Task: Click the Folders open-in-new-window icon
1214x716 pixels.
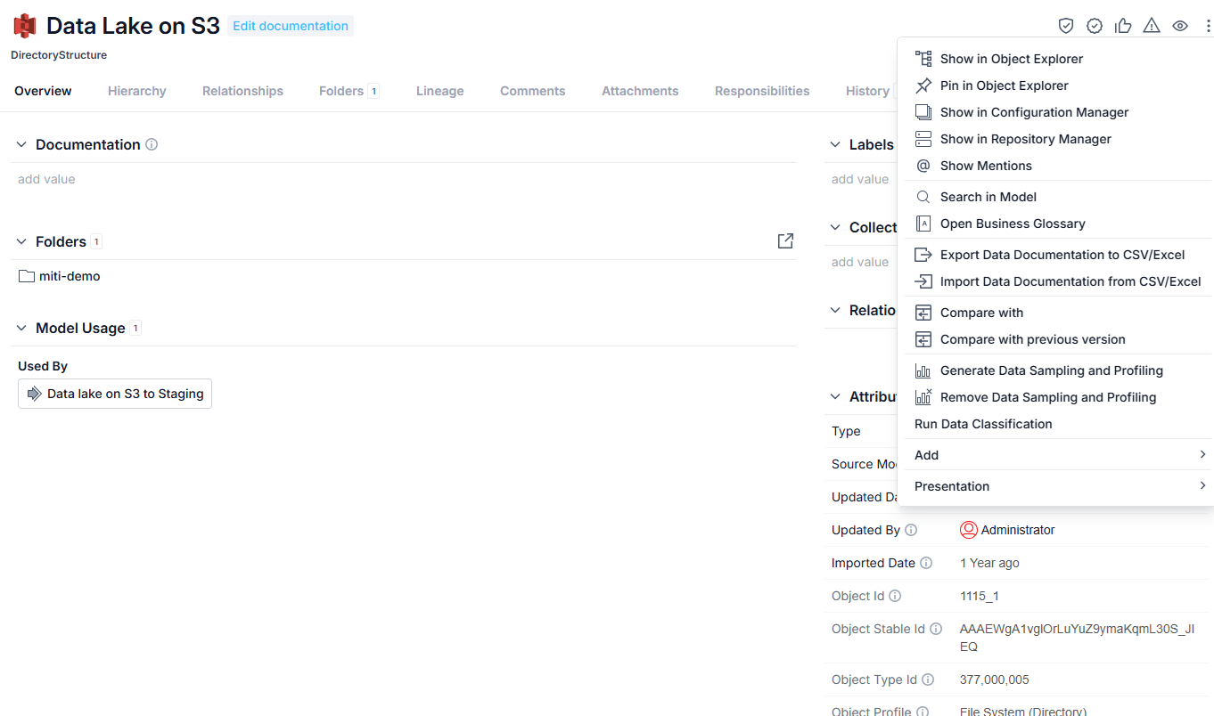Action: pos(785,241)
